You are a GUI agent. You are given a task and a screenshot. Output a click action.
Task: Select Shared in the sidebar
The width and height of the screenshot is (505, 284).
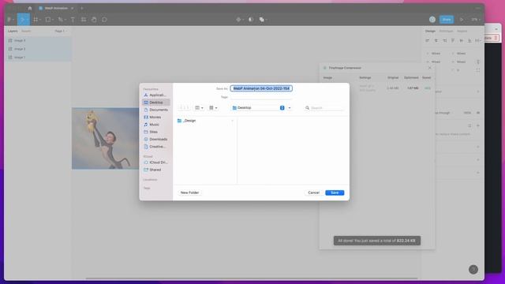(156, 170)
